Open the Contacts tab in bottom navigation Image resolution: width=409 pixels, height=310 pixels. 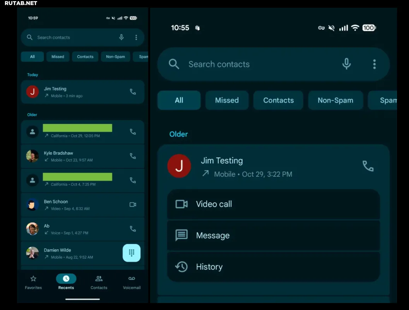[99, 282]
